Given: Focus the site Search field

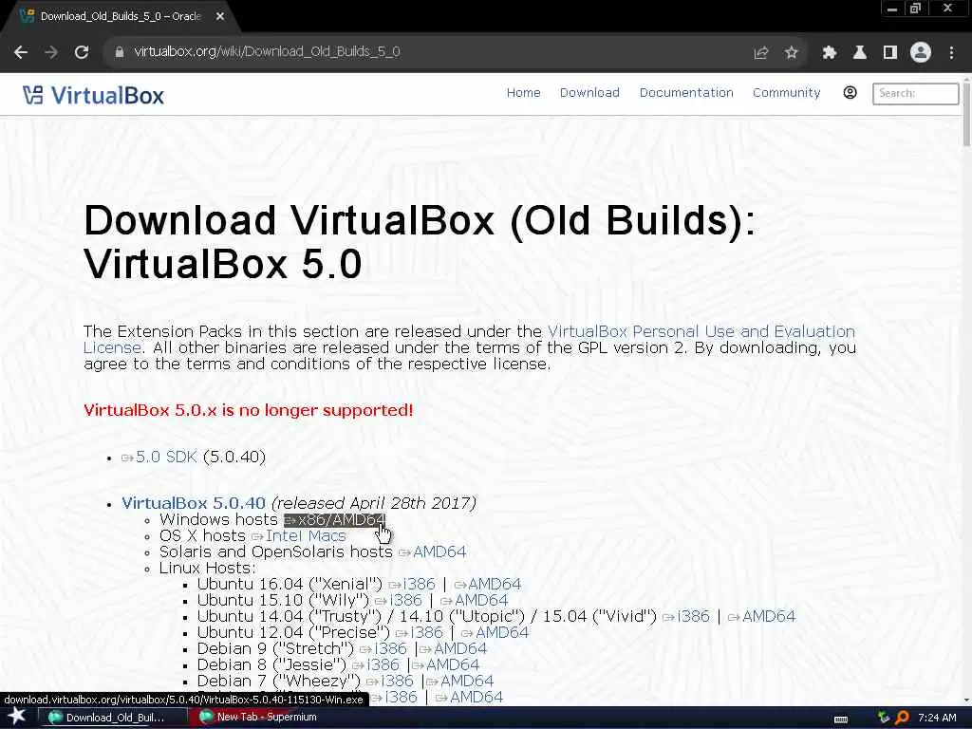Looking at the screenshot, I should (915, 93).
